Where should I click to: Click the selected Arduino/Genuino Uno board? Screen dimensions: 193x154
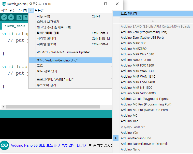153,138
